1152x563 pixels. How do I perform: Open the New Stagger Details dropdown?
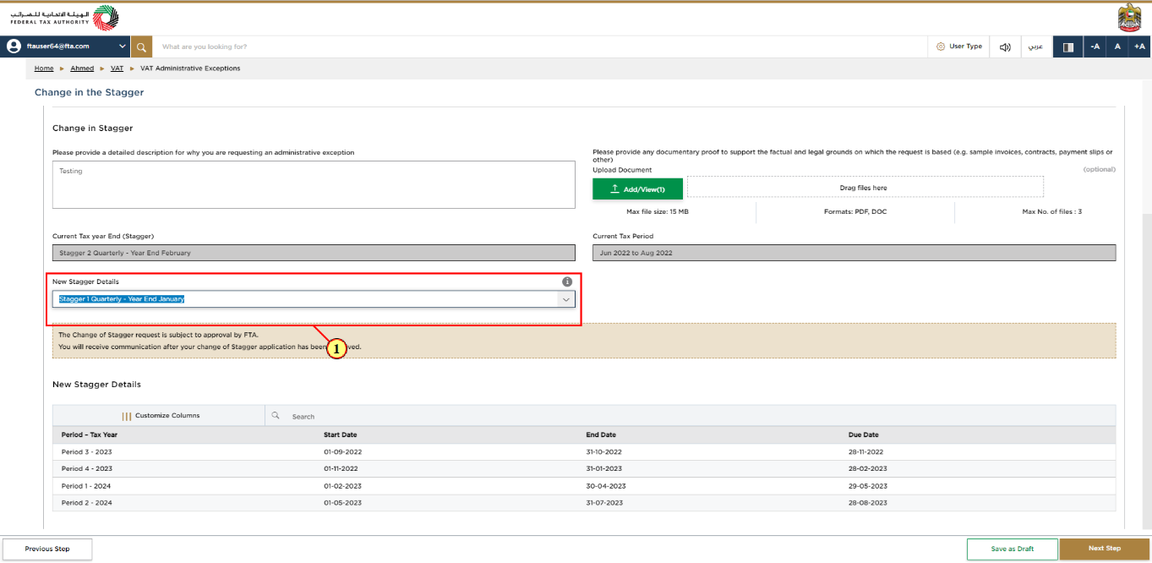click(314, 298)
